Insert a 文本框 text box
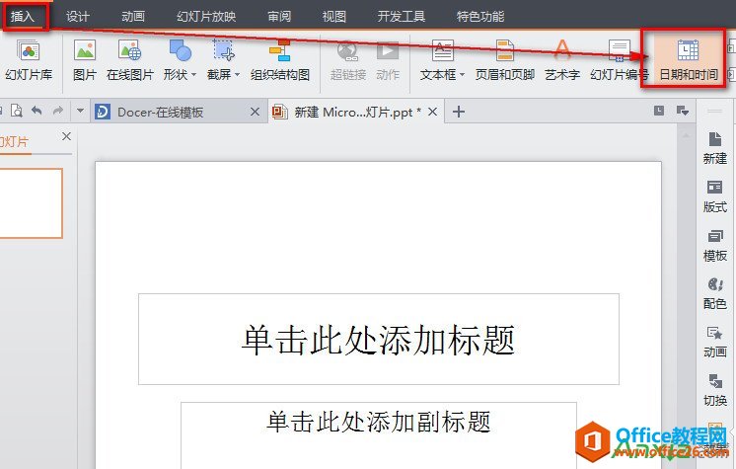 (442, 50)
